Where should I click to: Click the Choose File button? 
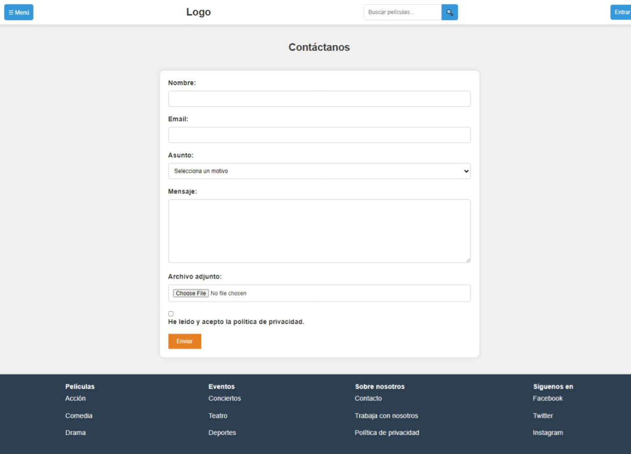(190, 293)
